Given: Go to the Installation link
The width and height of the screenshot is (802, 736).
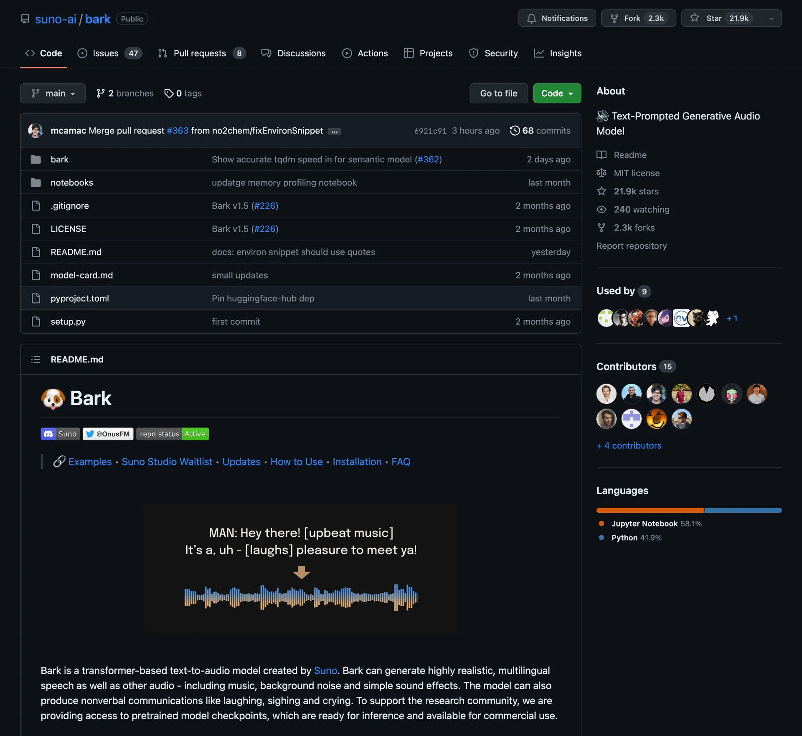Looking at the screenshot, I should (x=357, y=462).
